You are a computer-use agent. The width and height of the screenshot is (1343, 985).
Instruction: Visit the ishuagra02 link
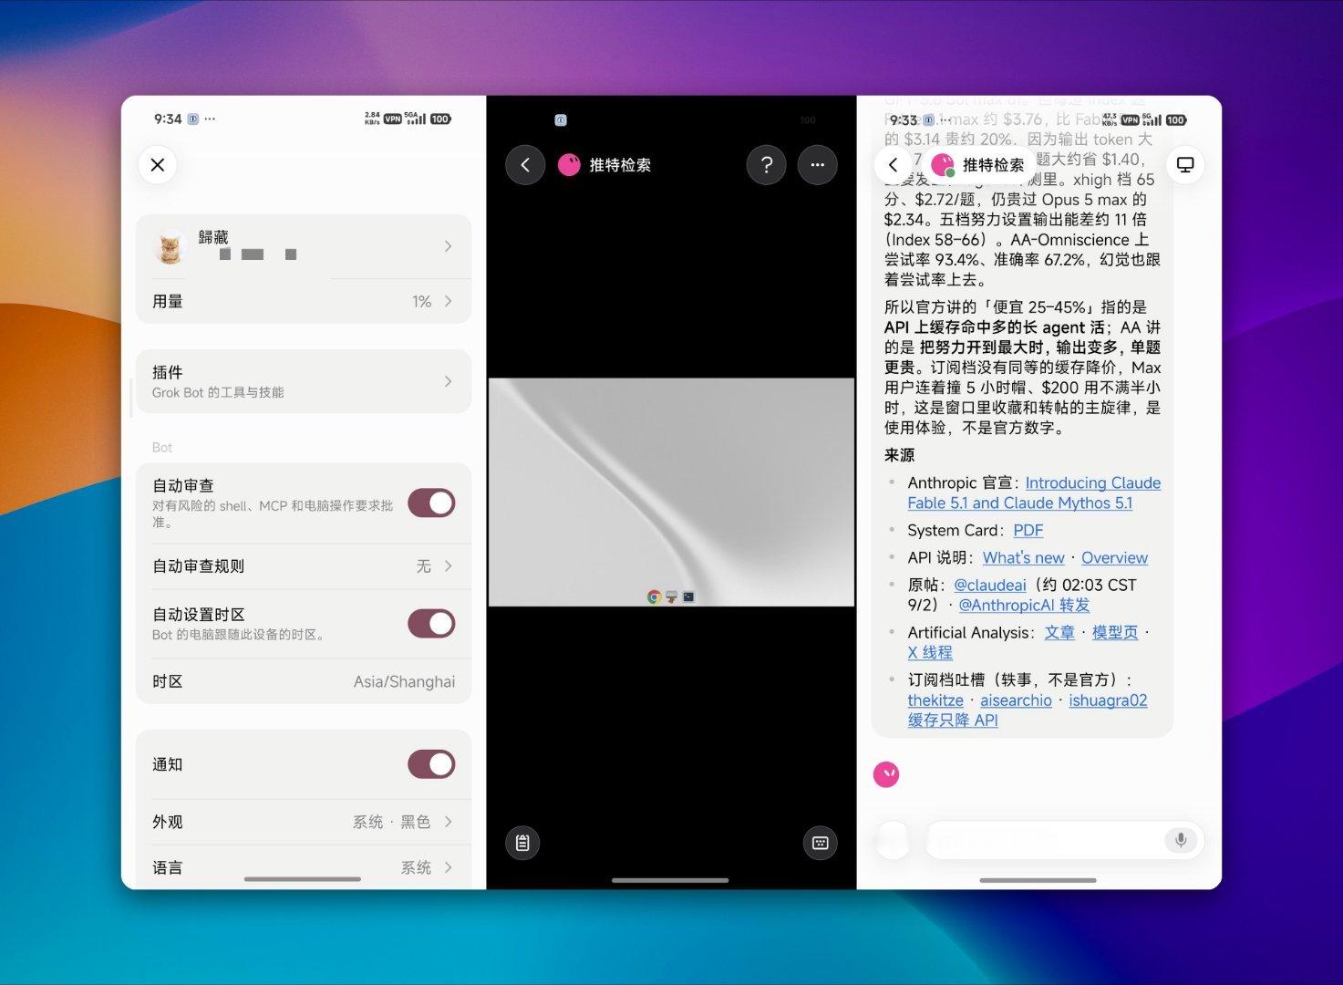point(1108,700)
